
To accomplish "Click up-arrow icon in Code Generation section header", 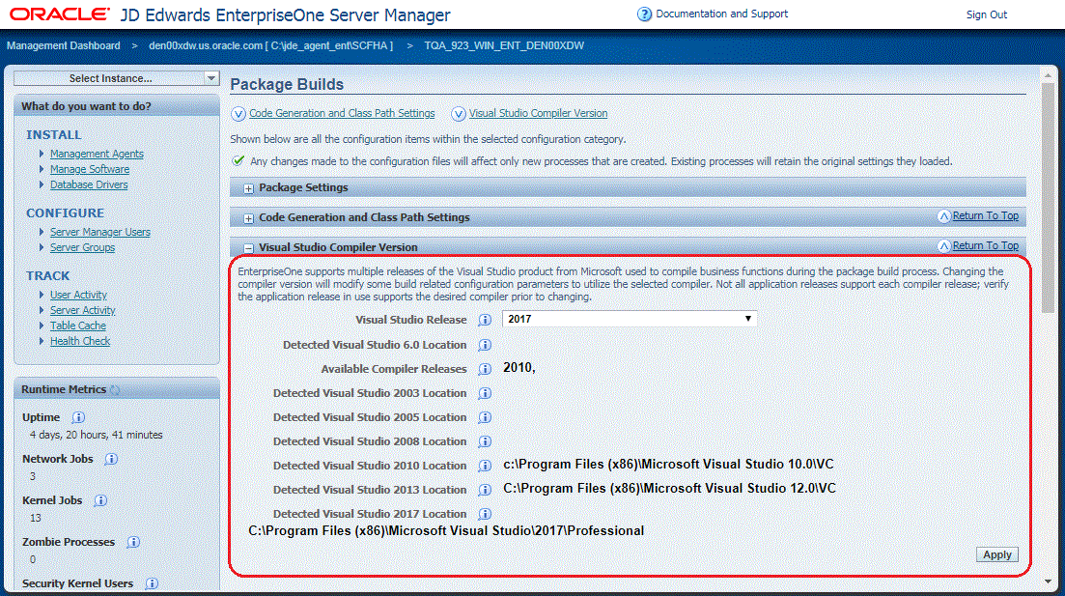I will coord(943,216).
